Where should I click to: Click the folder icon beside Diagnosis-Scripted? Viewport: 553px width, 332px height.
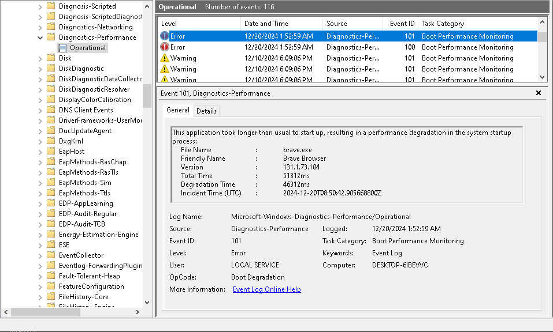tap(51, 6)
